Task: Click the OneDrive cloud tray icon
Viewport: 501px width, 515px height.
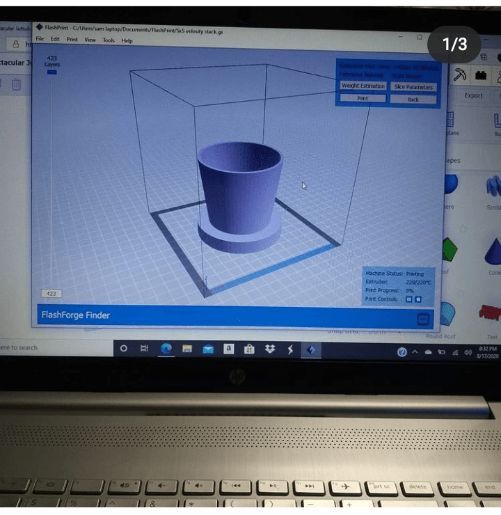Action: coord(428,352)
